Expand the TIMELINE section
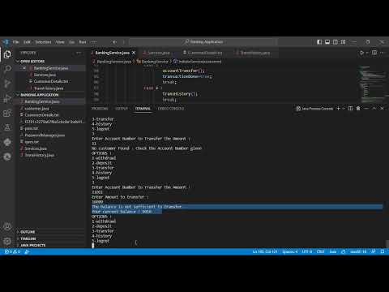The height and width of the screenshot is (292, 389). coord(28,238)
